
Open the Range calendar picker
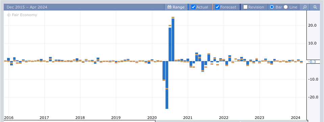176,7
